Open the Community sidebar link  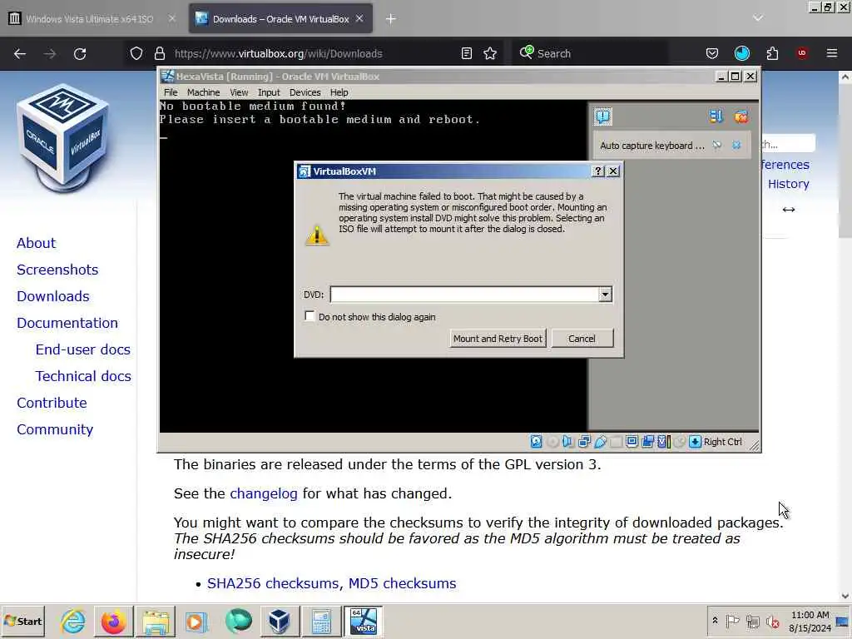[55, 429]
